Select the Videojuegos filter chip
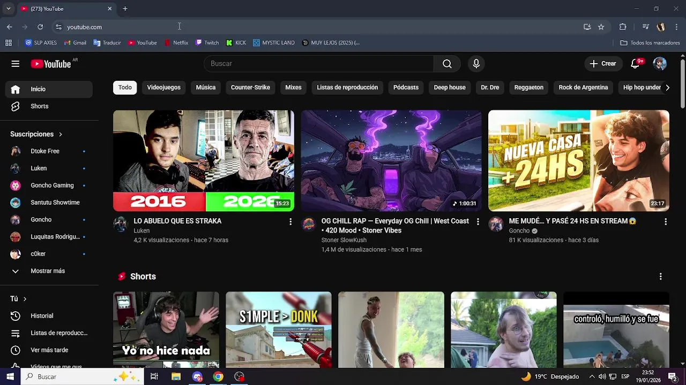Screen dimensions: 686x385 (x=164, y=88)
